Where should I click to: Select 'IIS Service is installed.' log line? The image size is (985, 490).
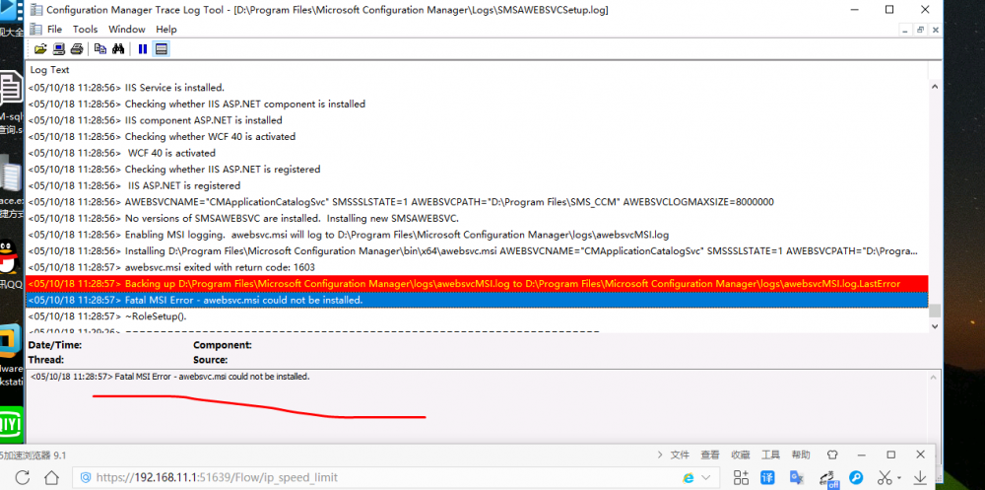coord(477,88)
